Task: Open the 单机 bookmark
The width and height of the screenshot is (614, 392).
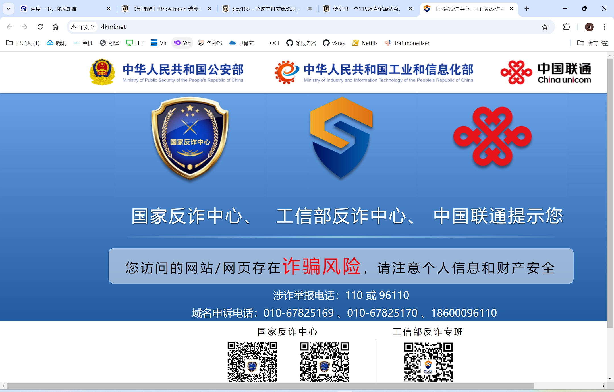Action: [x=83, y=43]
